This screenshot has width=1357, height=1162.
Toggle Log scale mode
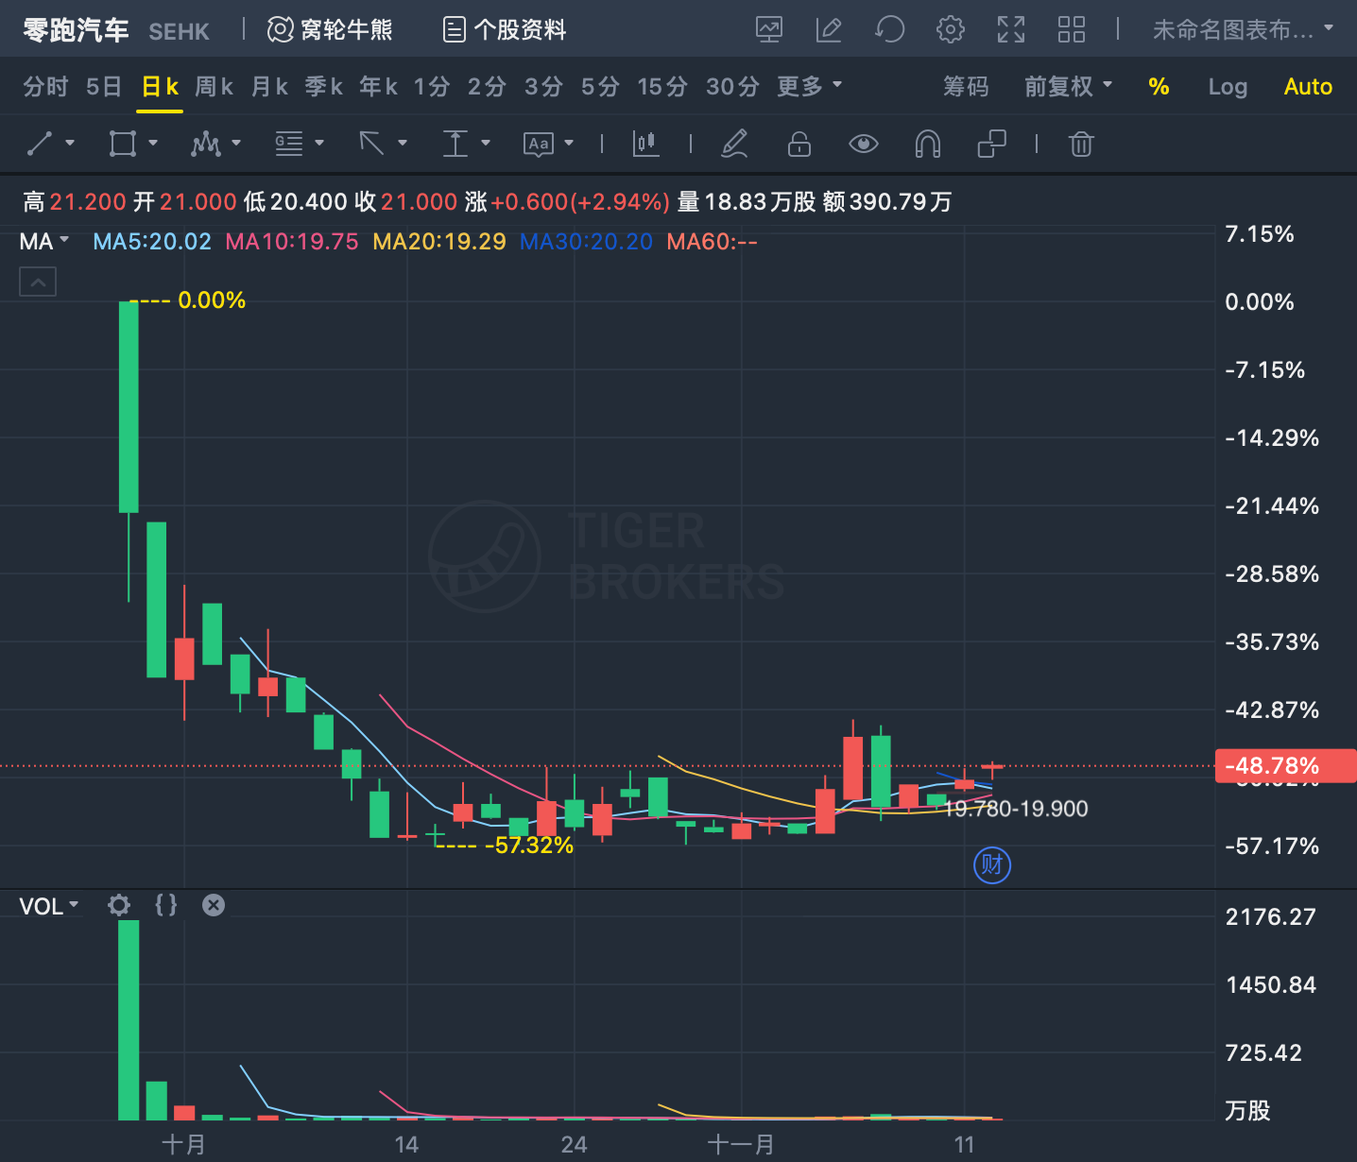click(x=1228, y=87)
